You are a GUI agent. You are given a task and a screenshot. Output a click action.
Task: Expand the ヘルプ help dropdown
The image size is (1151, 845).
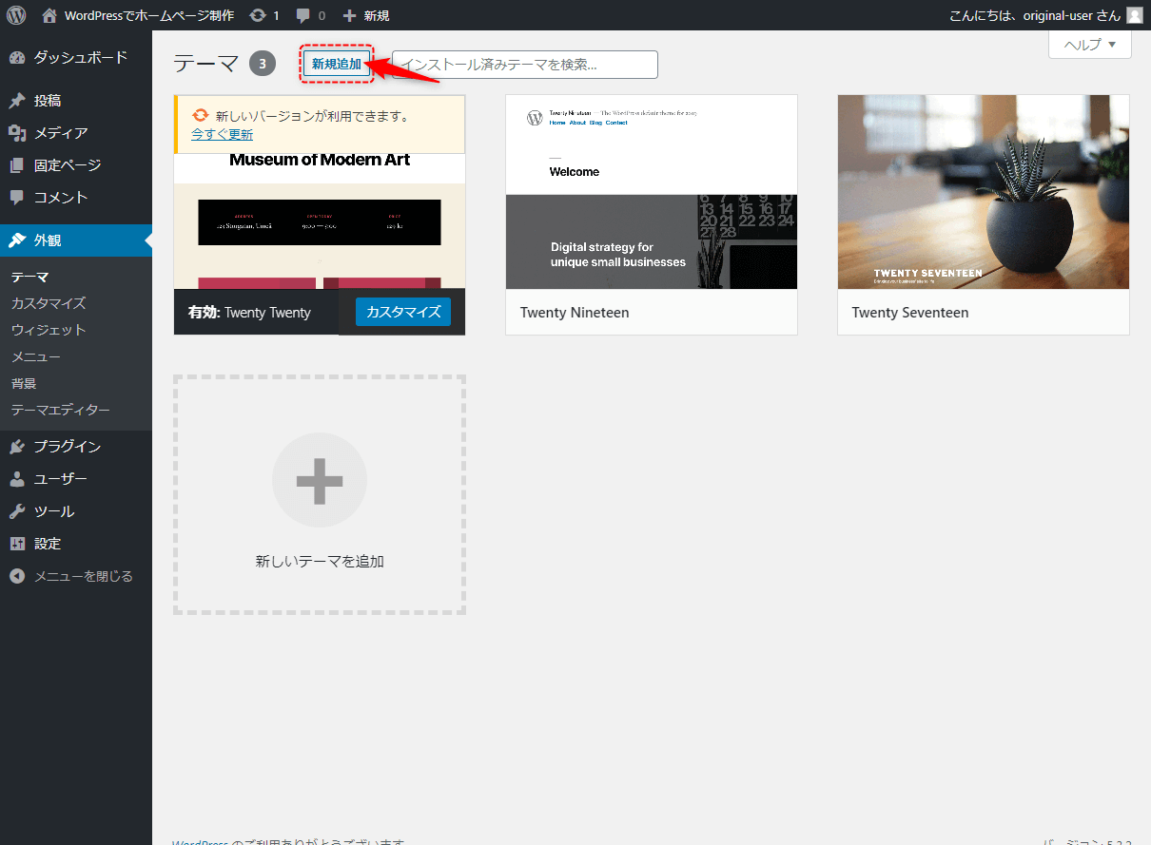[x=1090, y=45]
